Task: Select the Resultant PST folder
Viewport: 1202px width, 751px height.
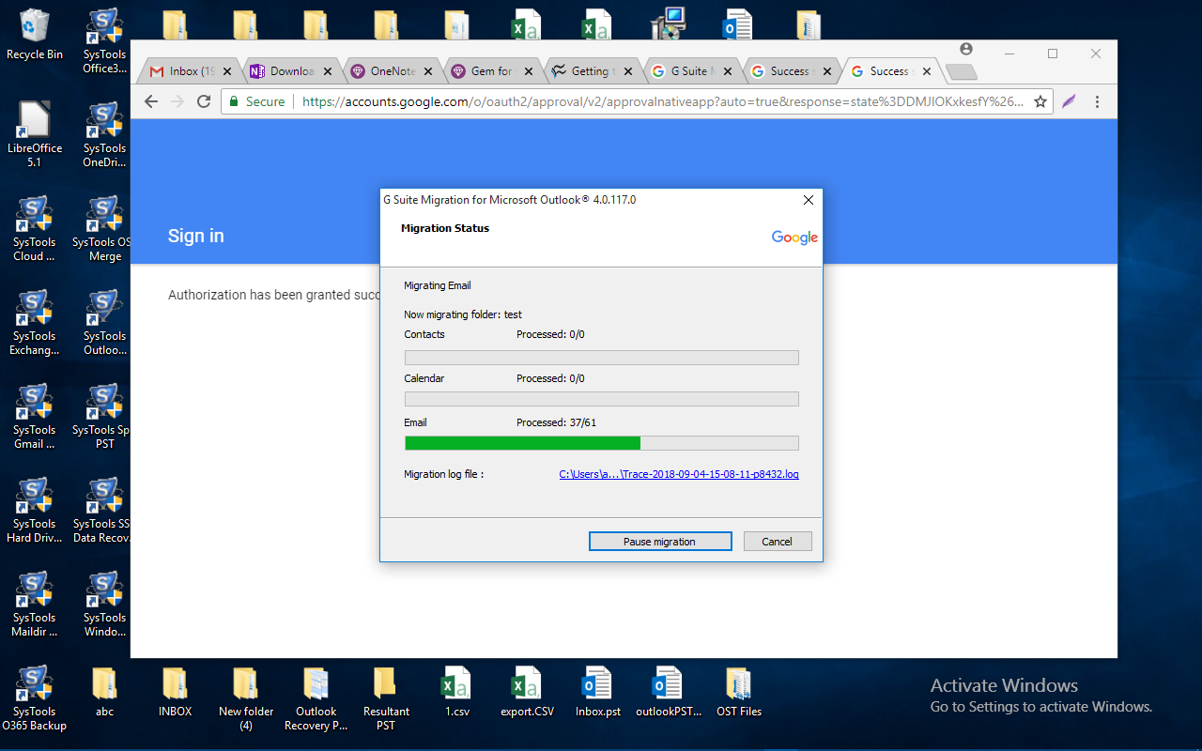Action: 386,697
